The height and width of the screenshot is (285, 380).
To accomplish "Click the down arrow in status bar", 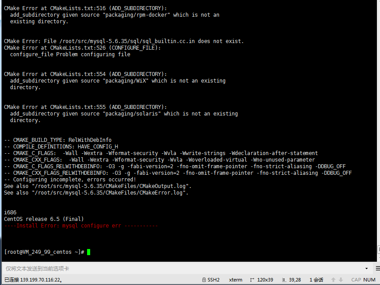I will coord(341,280).
